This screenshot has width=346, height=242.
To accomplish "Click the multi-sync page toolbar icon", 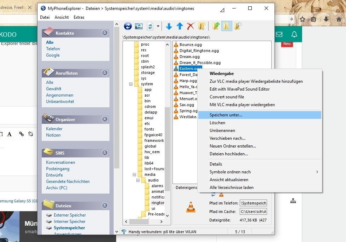I will coord(150,26).
